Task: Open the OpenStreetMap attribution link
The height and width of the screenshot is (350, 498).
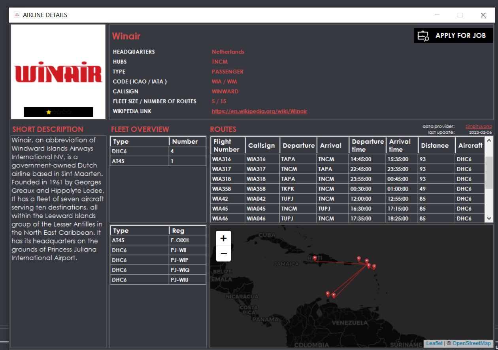Action: 472,343
